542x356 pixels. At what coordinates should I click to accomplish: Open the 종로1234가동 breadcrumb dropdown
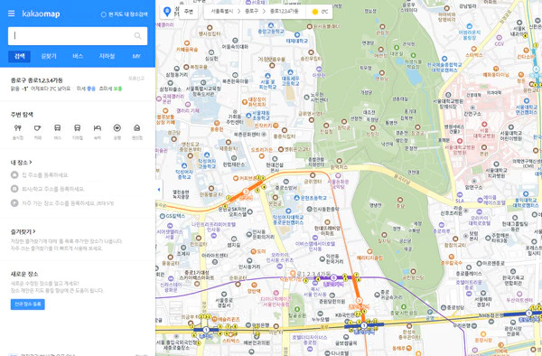click(x=284, y=12)
